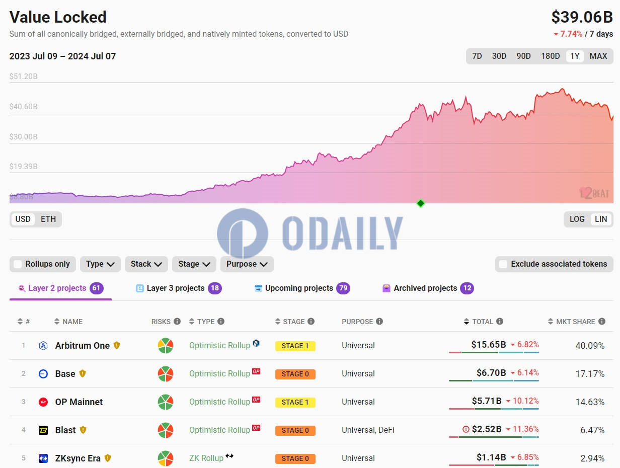Screen dimensions: 620x468
Task: Click the verified shield next to Base
Action: 83,373
